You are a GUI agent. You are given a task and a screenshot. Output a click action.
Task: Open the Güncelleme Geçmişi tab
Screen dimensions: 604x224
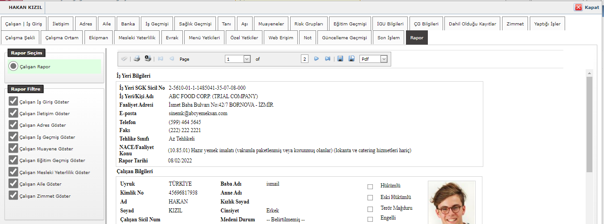344,38
